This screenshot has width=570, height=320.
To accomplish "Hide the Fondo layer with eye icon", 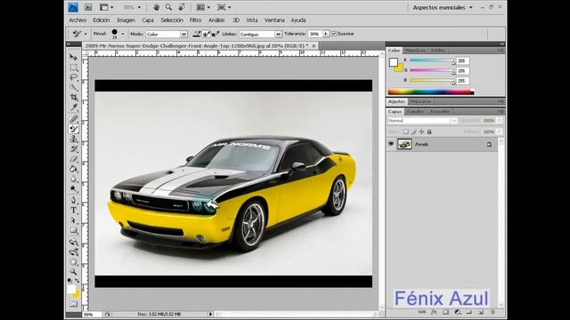I will [391, 144].
